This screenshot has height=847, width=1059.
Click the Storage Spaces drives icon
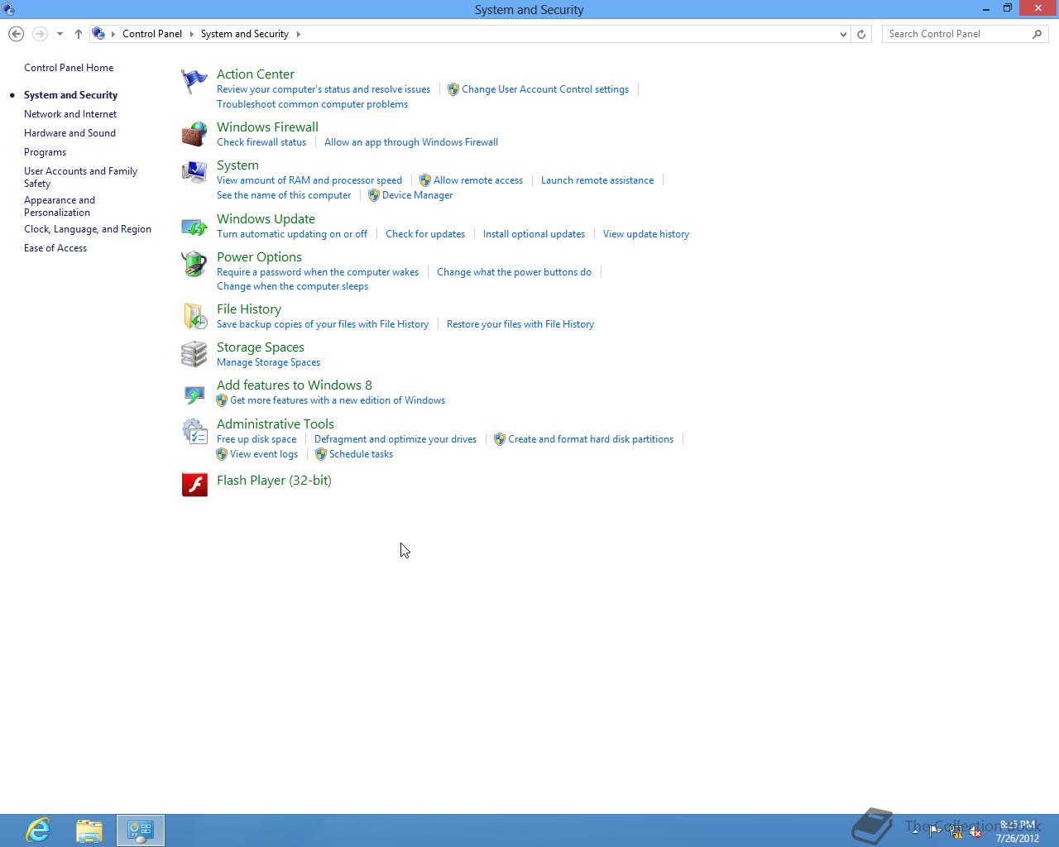[x=194, y=354]
